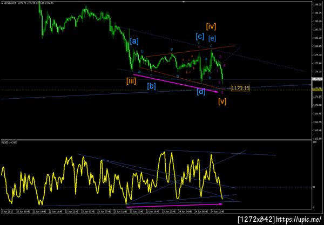The image size is (324, 225).
Task: Click the GOLD,M15 chart title text
Action: click(10, 3)
